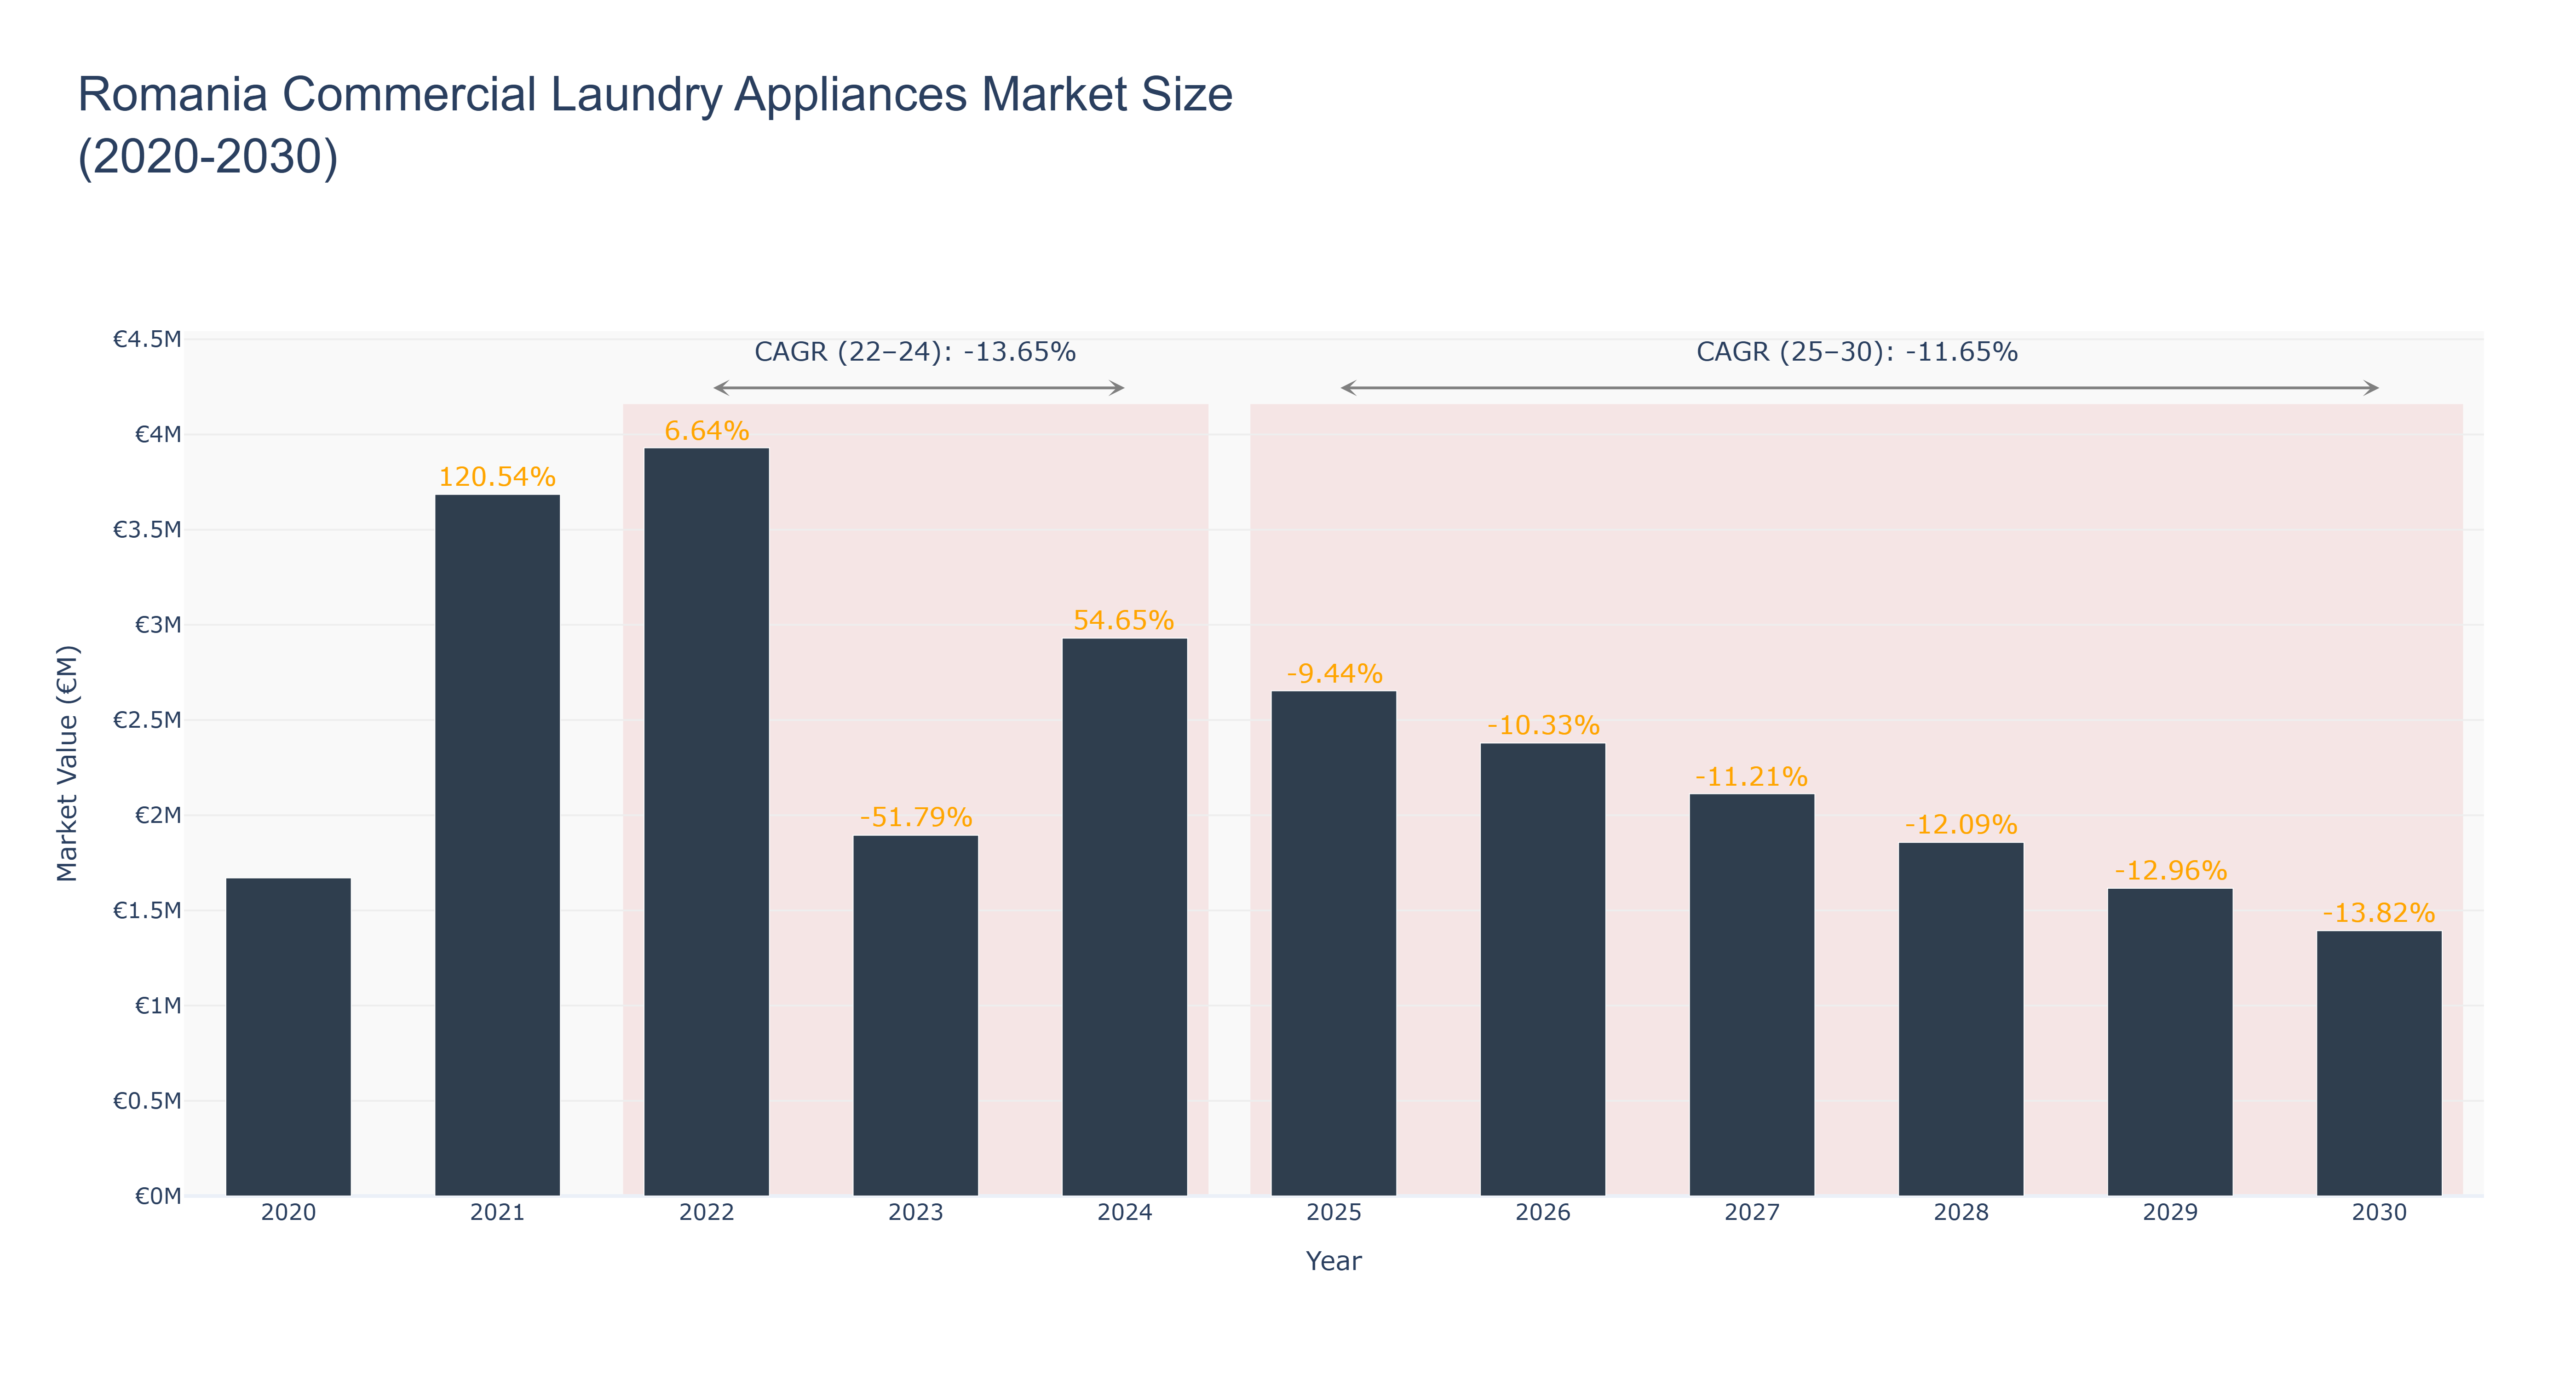Click the 2027 x-axis year label
2576x1380 pixels.
click(x=1751, y=1213)
